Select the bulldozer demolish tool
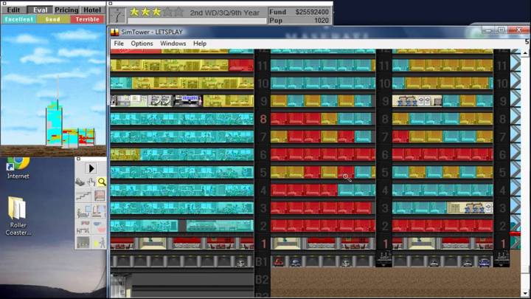This screenshot has height=299, width=531. click(x=81, y=182)
